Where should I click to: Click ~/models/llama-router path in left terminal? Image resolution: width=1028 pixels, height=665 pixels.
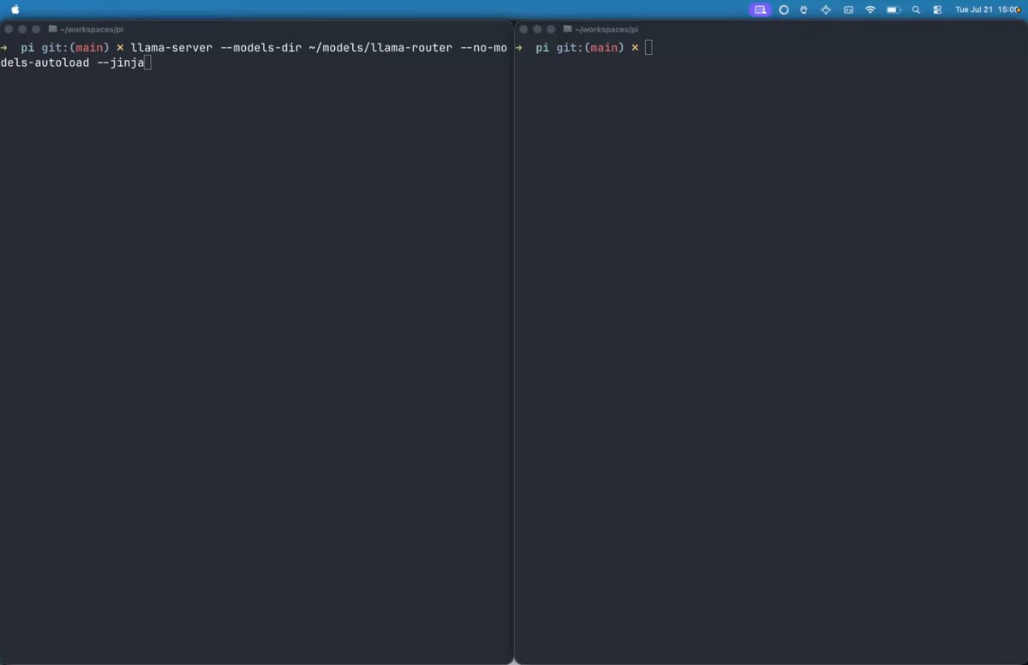[x=380, y=48]
